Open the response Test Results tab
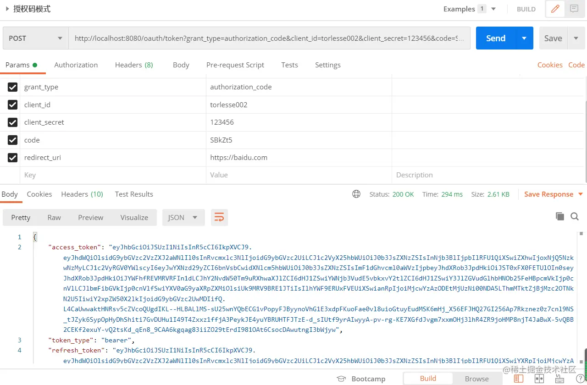The height and width of the screenshot is (385, 587). [134, 194]
